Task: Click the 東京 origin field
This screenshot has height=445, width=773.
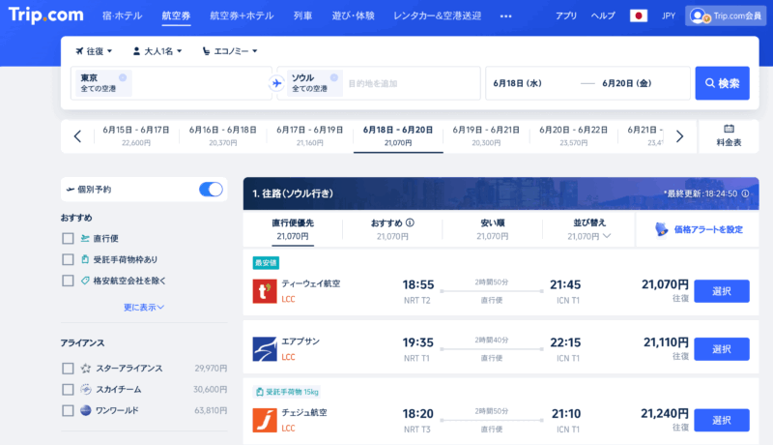Action: click(171, 83)
